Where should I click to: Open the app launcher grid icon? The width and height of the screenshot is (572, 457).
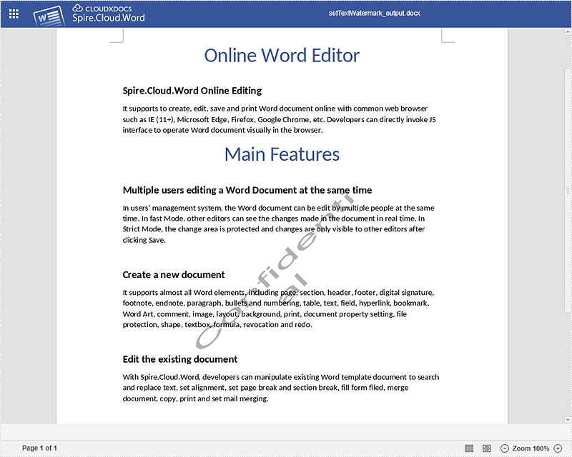click(14, 14)
